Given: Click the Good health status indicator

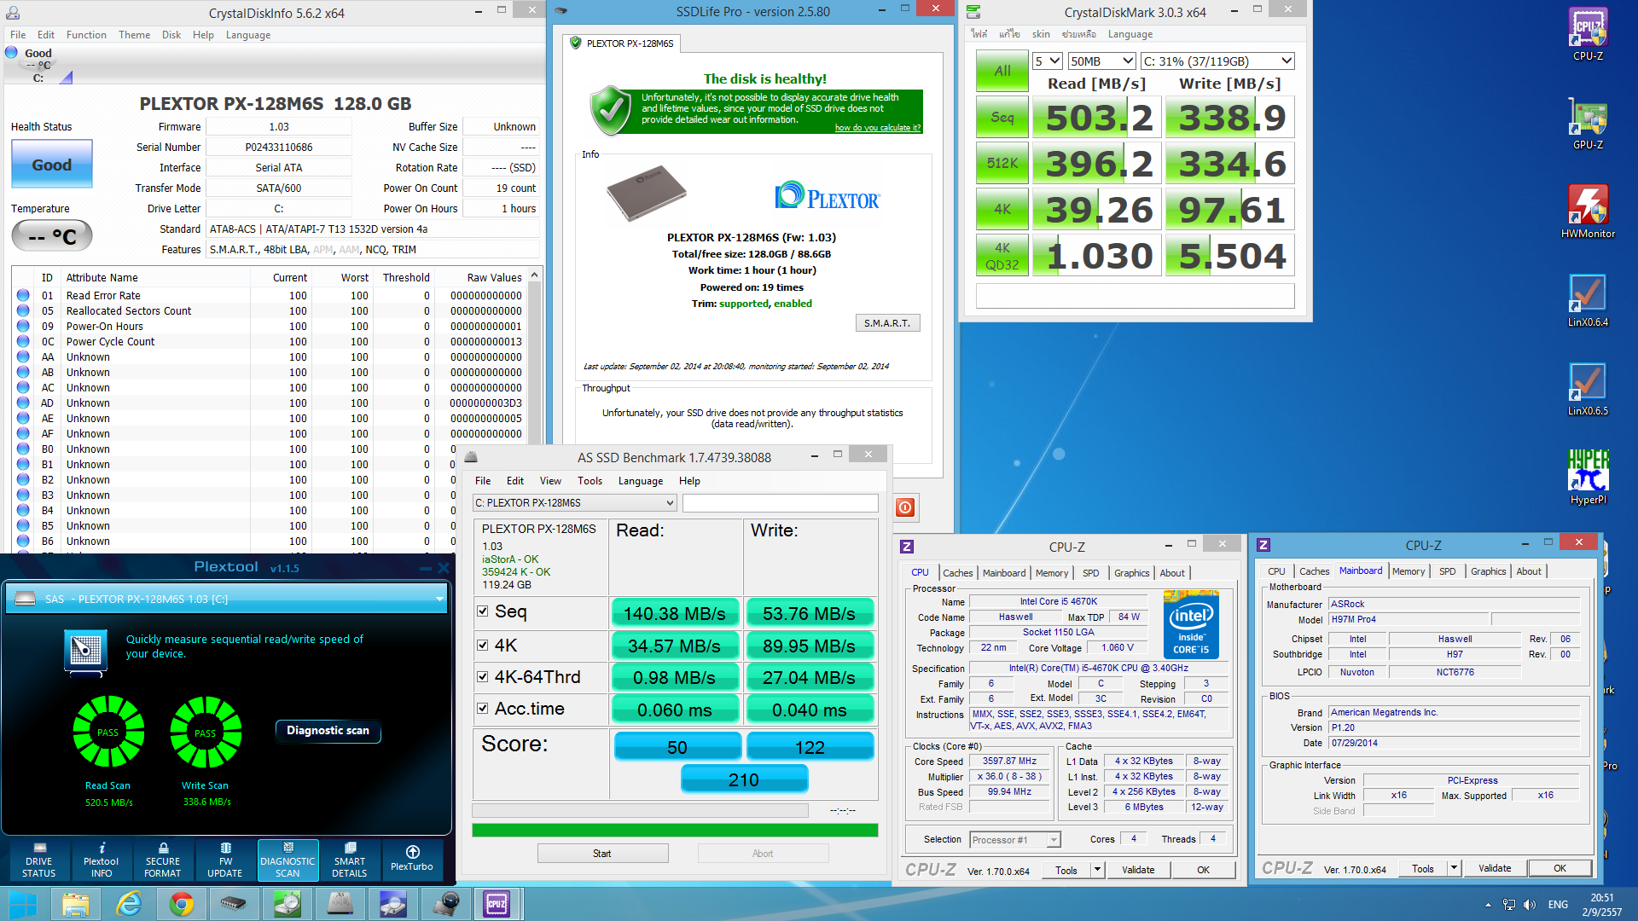Looking at the screenshot, I should click(x=51, y=165).
